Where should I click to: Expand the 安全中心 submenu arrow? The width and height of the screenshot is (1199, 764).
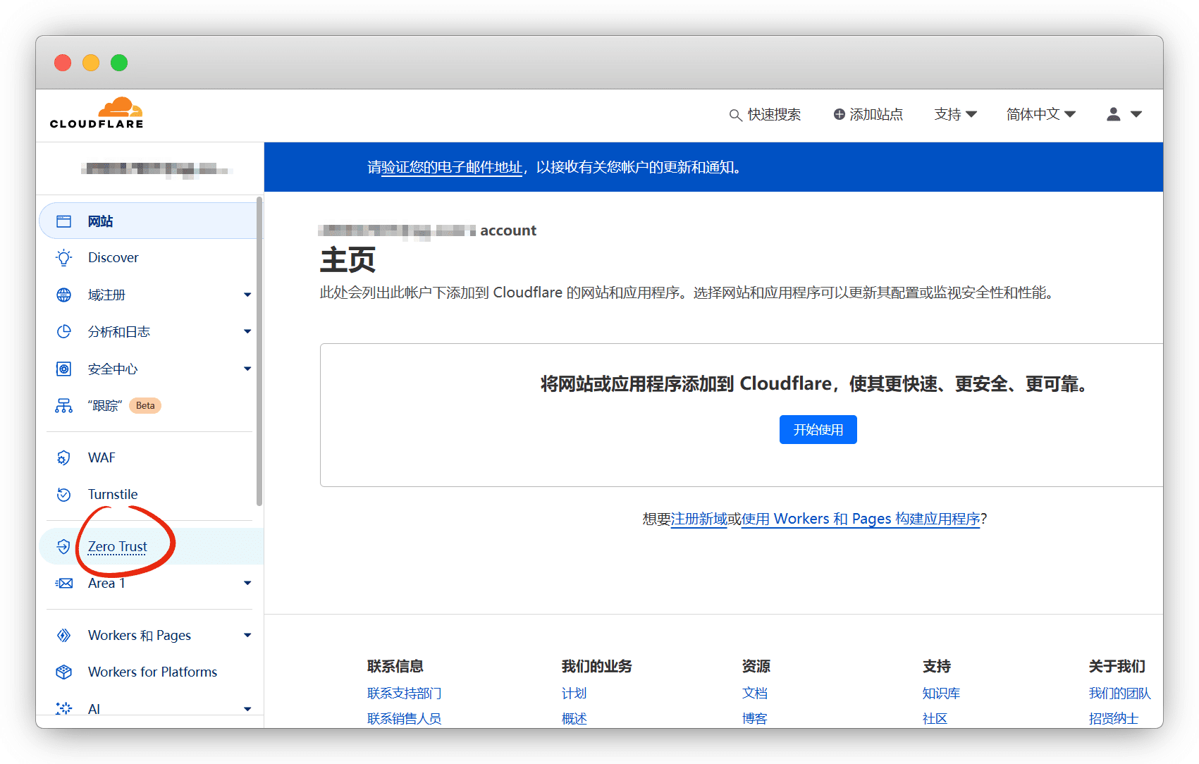point(247,369)
